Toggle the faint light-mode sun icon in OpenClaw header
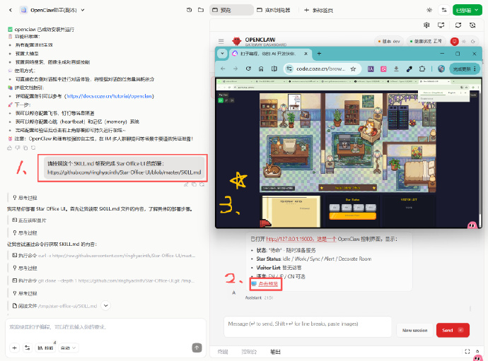The width and height of the screenshot is (488, 361). pos(464,41)
